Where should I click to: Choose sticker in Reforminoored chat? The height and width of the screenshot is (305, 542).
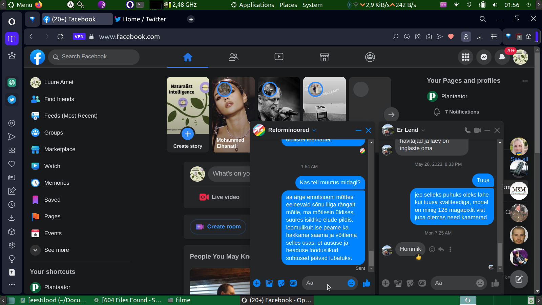pyautogui.click(x=281, y=283)
